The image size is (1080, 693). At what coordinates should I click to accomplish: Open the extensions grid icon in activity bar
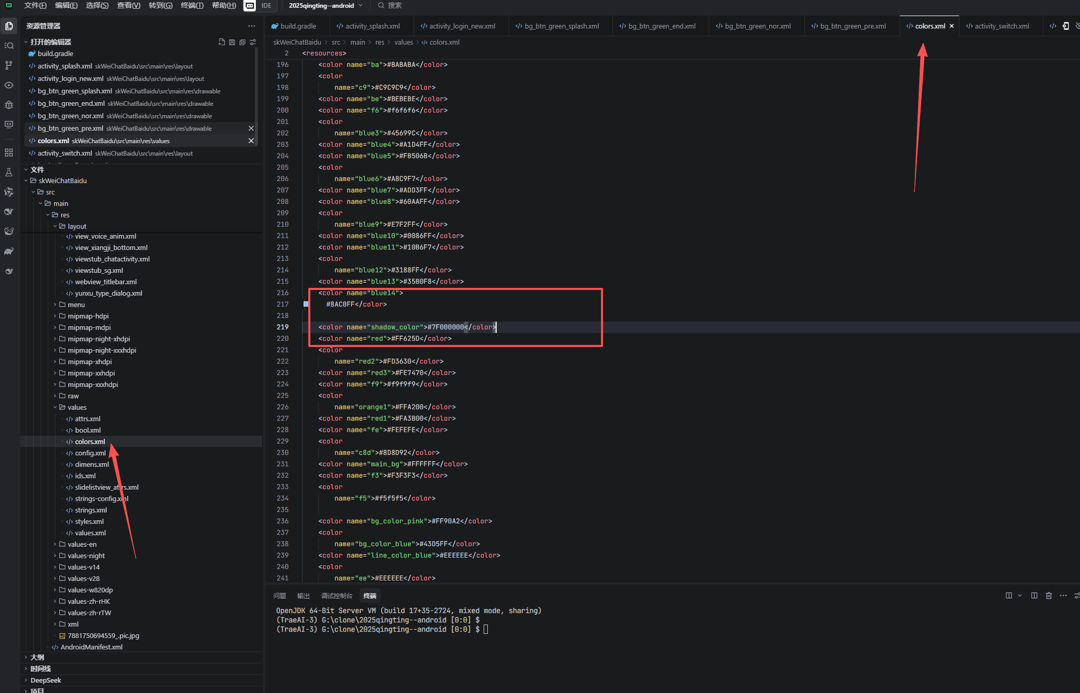click(x=9, y=153)
